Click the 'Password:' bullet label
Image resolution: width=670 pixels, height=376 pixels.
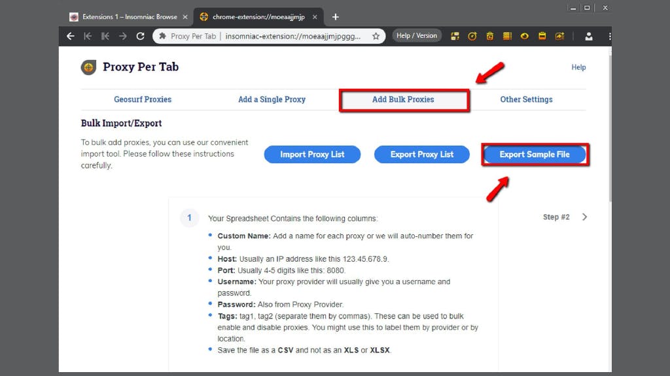(x=236, y=304)
